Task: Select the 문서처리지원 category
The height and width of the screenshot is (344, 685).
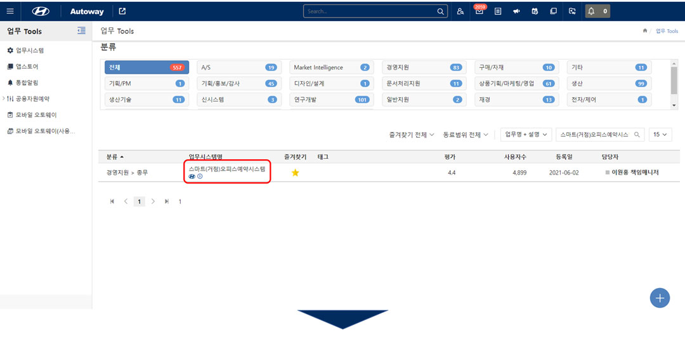Action: (424, 84)
